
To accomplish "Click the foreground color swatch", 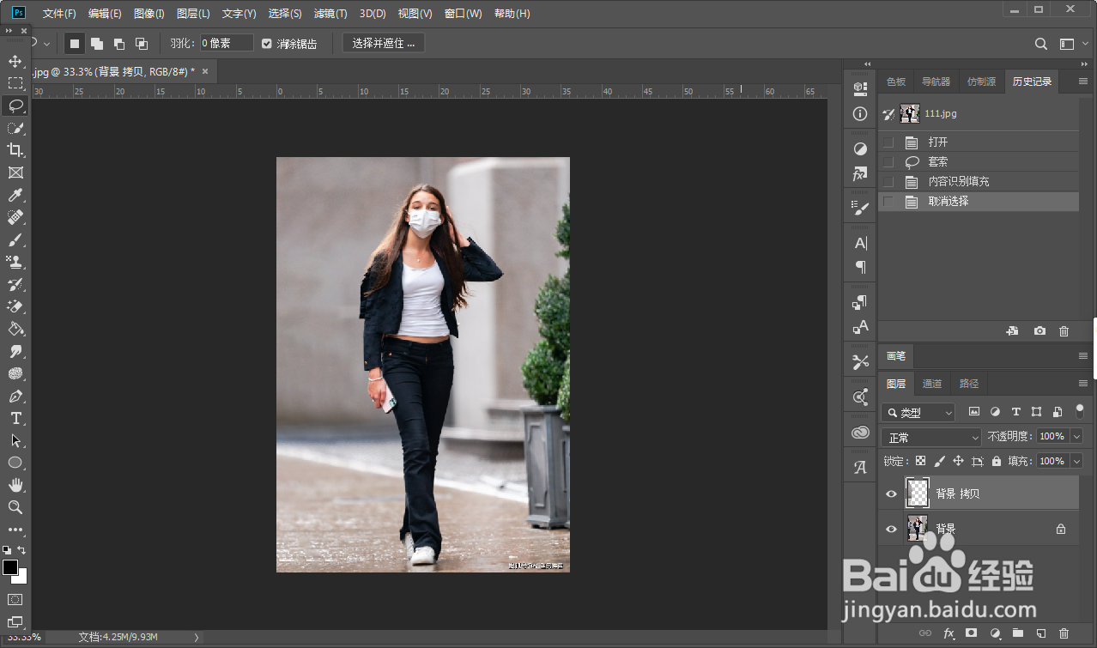I will click(x=10, y=567).
